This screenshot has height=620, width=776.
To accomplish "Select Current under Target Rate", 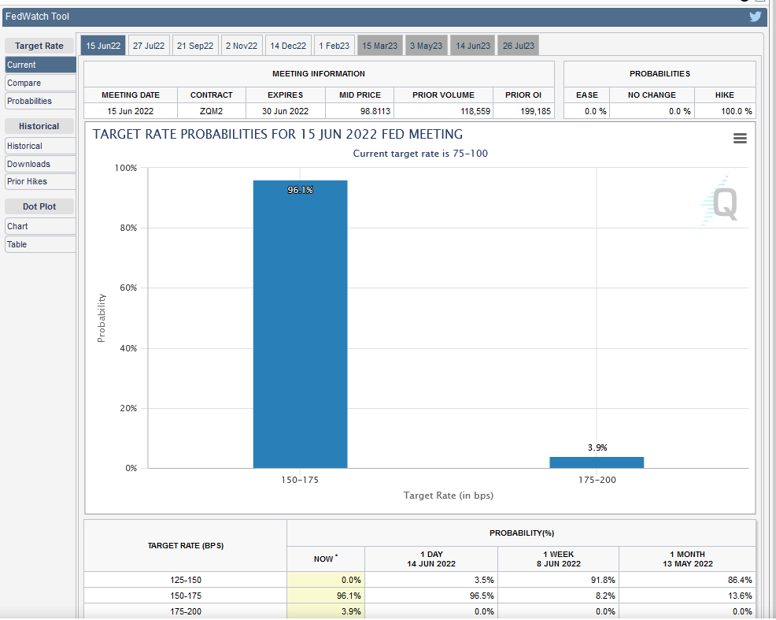I will pos(41,65).
